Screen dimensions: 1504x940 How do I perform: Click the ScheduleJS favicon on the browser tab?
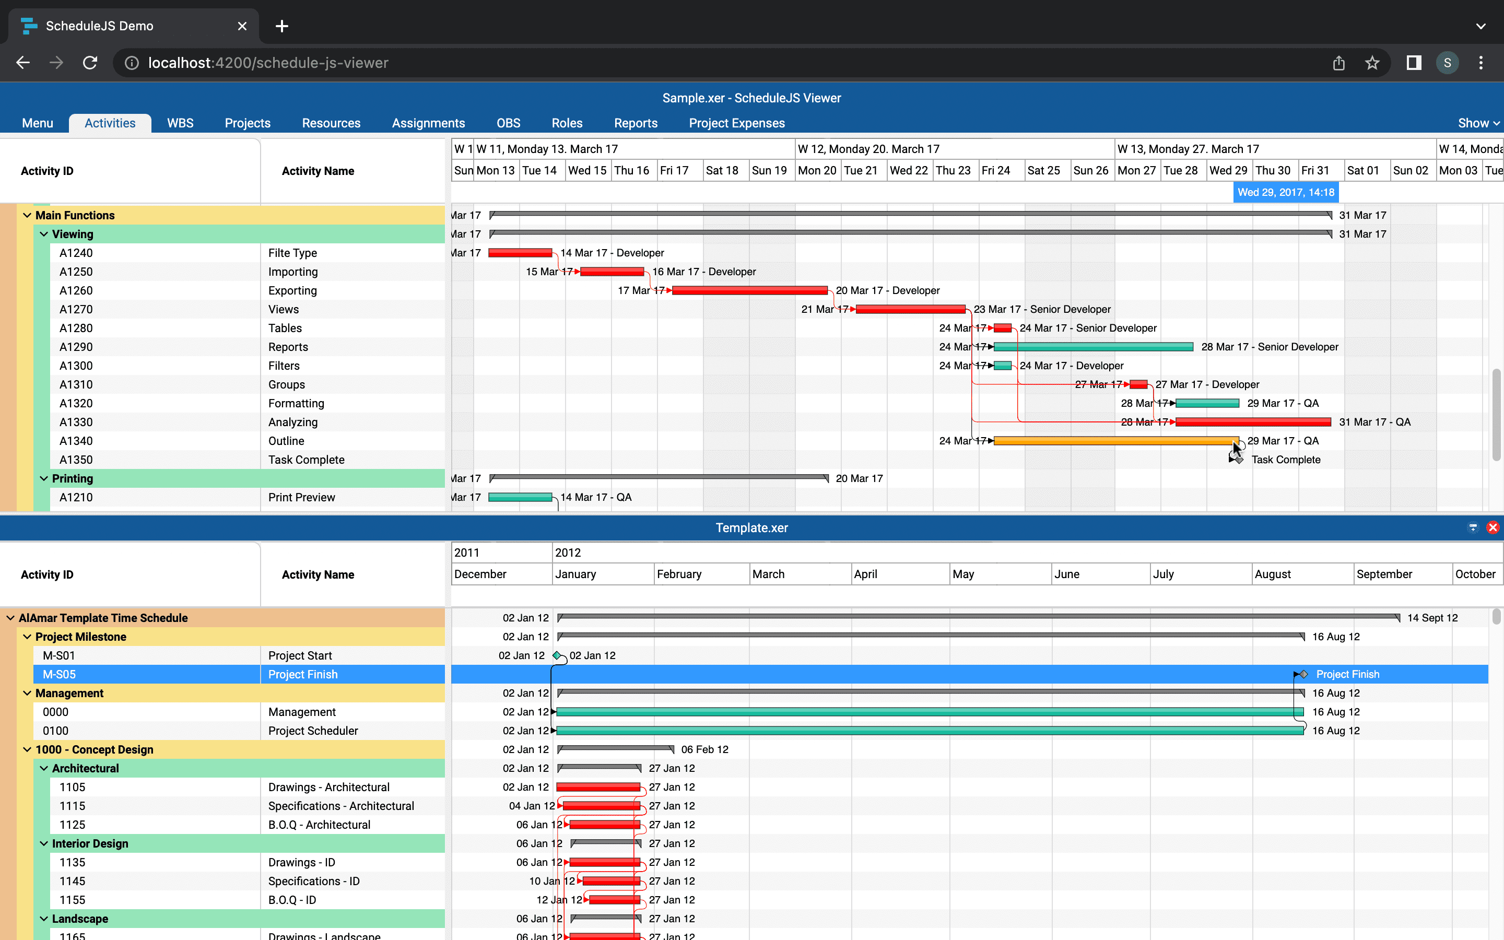[x=29, y=26]
